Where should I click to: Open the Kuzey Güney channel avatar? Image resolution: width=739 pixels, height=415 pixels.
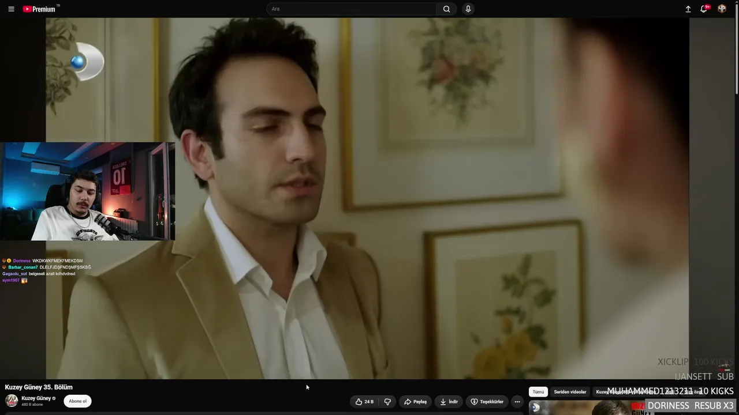coord(12,401)
